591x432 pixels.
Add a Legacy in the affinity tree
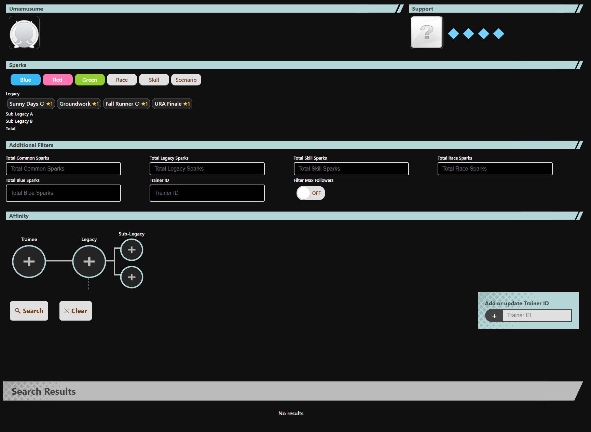[89, 261]
